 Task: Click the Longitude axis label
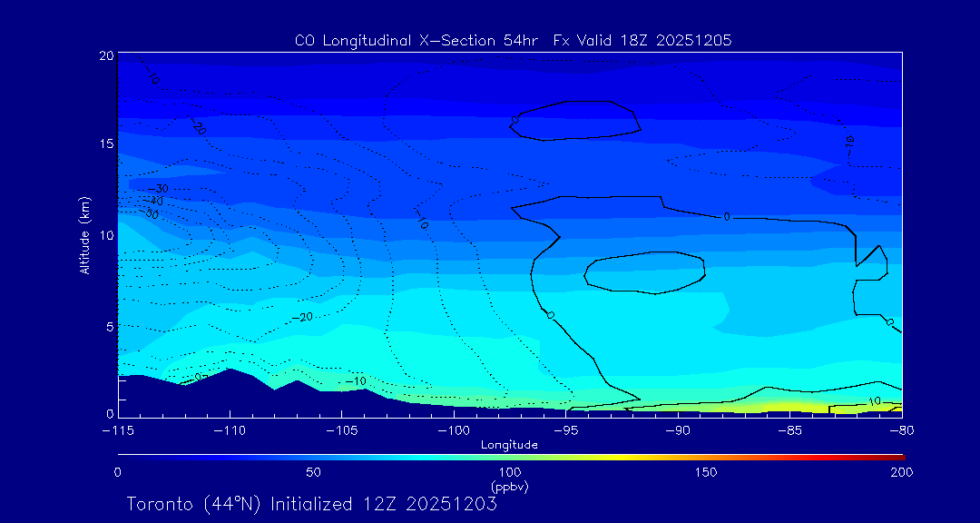[x=509, y=444]
